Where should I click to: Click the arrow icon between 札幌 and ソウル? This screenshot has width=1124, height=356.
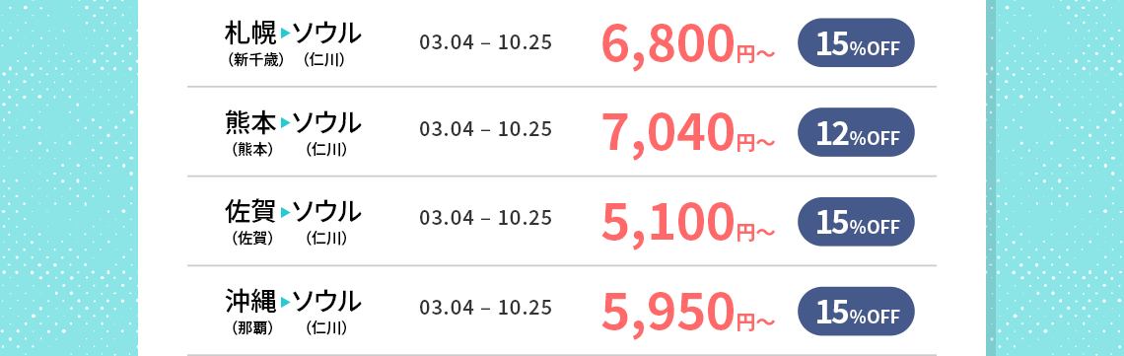[x=285, y=34]
